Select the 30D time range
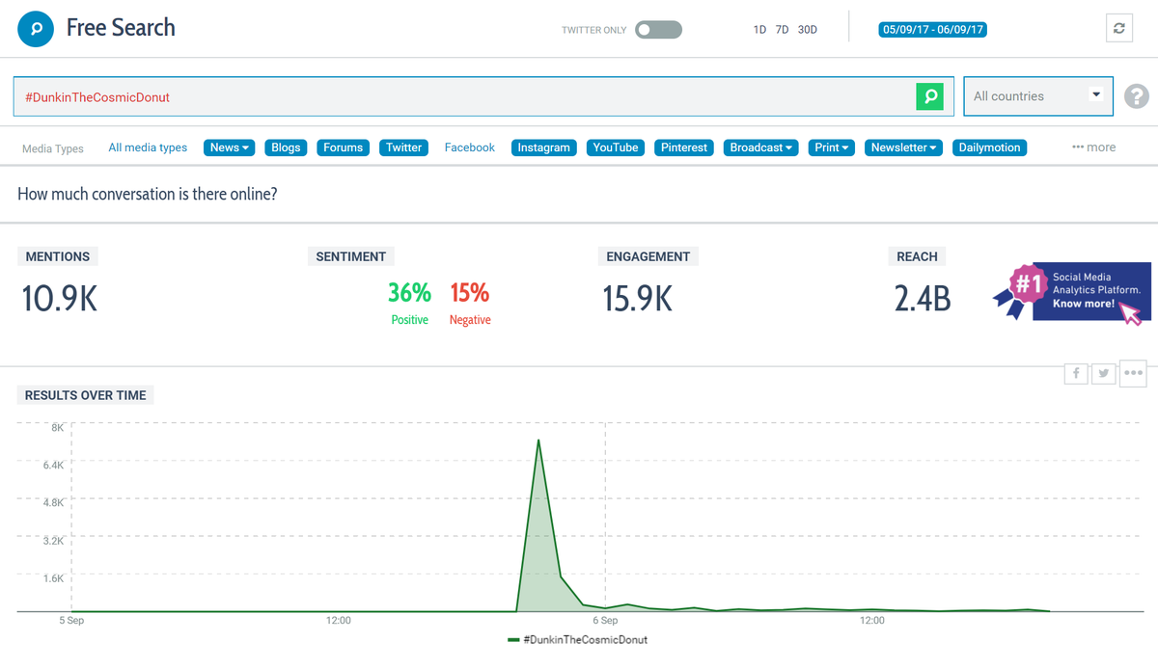The width and height of the screenshot is (1158, 668). pos(807,29)
